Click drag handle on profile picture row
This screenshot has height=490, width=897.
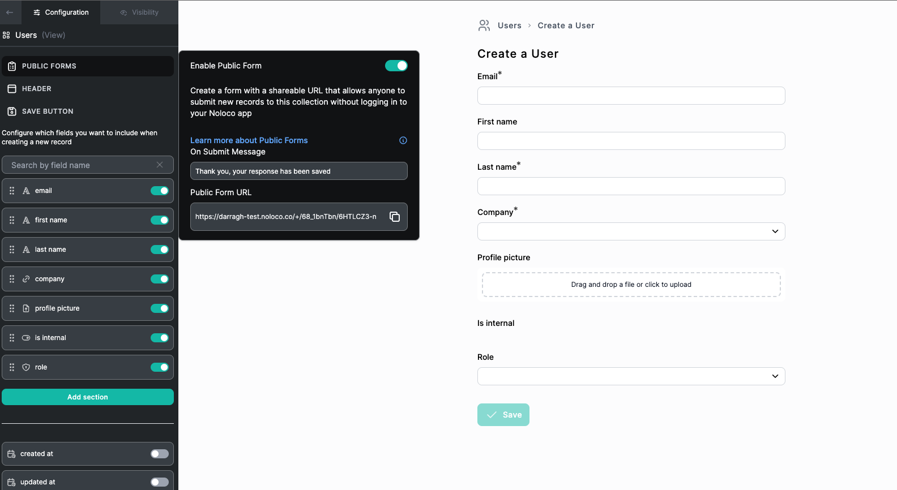[x=12, y=308]
